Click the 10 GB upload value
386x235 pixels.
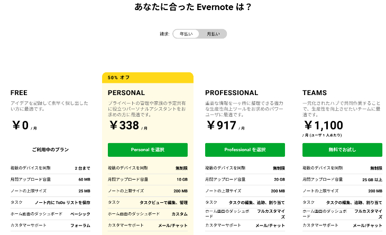click(182, 180)
